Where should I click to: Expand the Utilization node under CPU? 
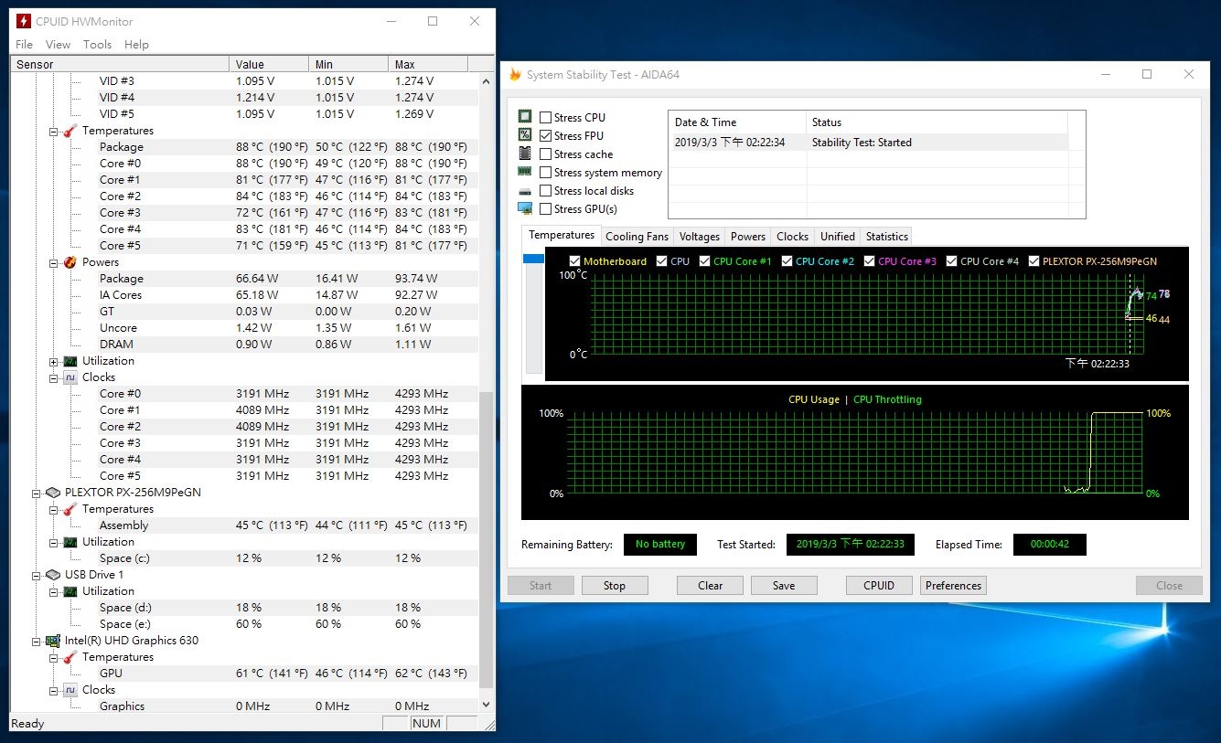pyautogui.click(x=54, y=361)
